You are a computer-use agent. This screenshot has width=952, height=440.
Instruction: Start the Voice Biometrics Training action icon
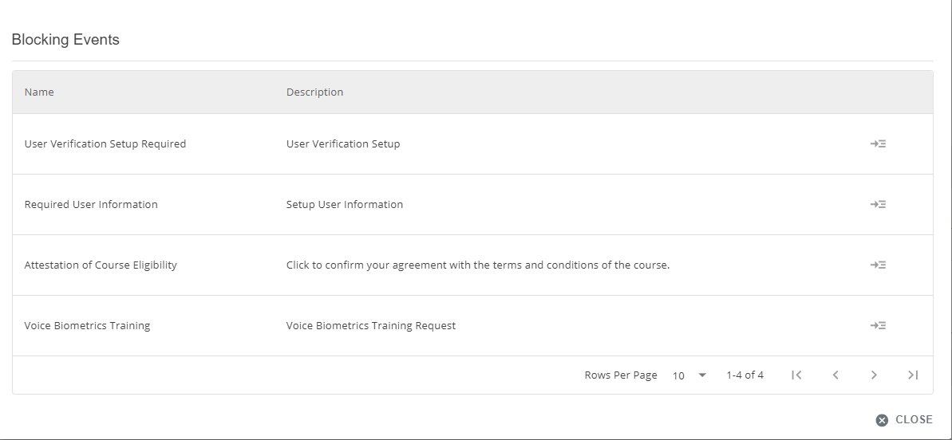click(878, 326)
